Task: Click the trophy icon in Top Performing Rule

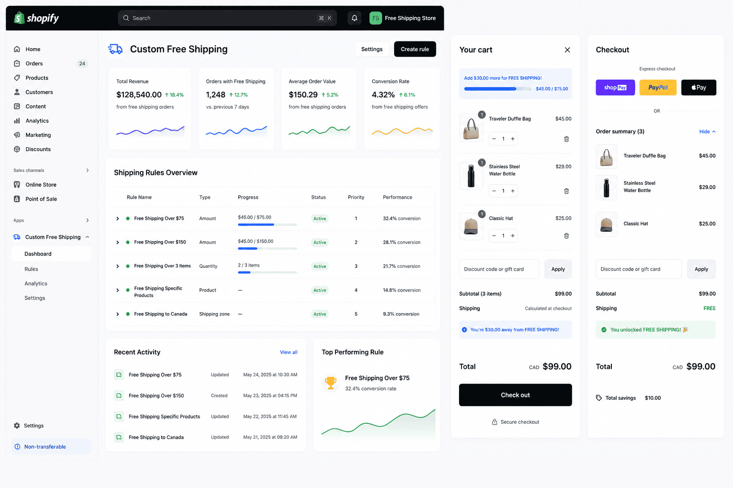Action: click(330, 382)
